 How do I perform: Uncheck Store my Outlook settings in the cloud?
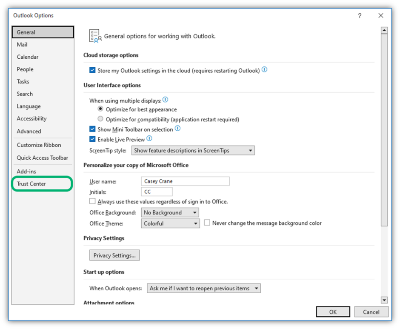tap(92, 70)
